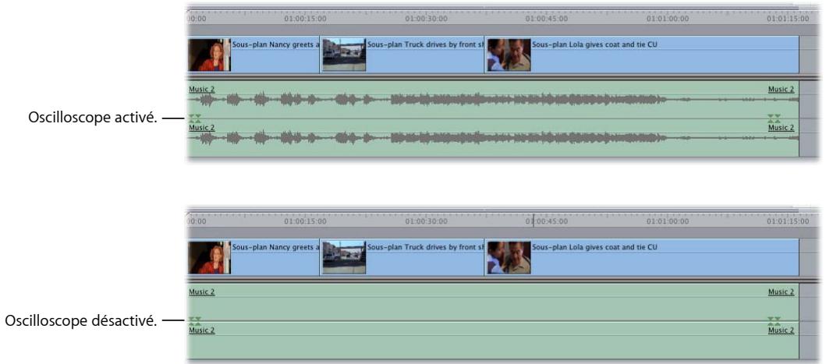Image resolution: width=826 pixels, height=364 pixels.
Task: Select Nancy clip thumbnail in waveform-enabled timeline
Action: [210, 55]
